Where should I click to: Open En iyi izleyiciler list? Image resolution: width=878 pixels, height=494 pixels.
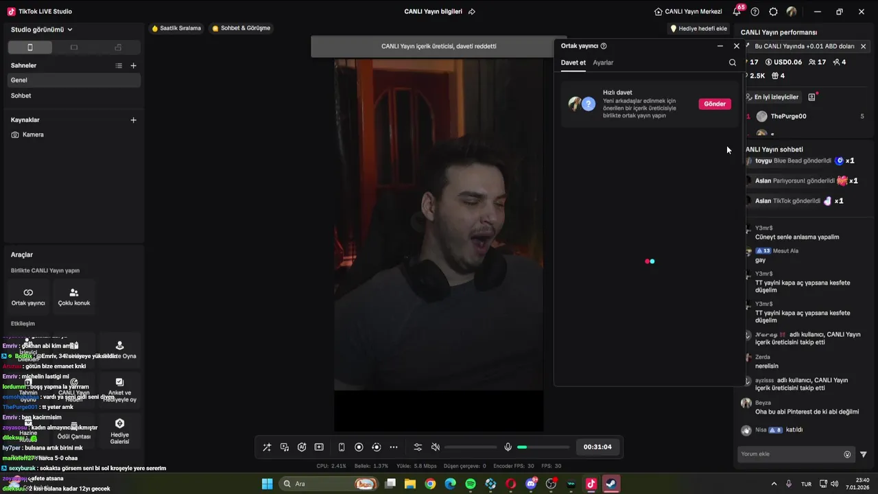click(772, 97)
